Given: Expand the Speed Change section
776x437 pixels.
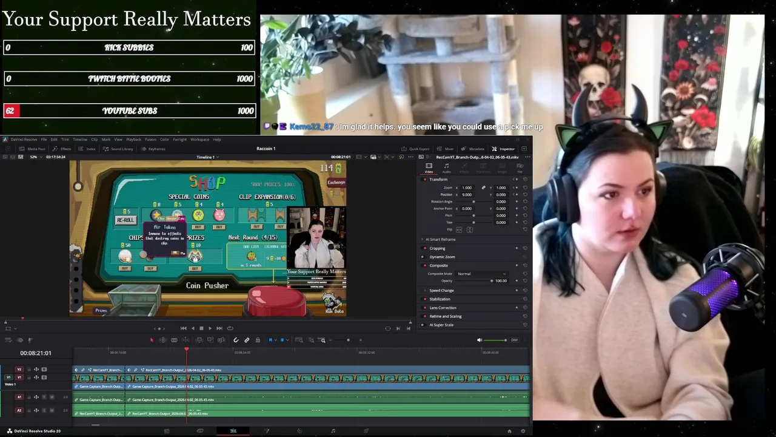Looking at the screenshot, I should (x=441, y=291).
